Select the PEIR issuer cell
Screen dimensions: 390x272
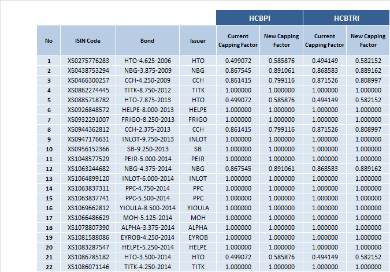pos(198,159)
